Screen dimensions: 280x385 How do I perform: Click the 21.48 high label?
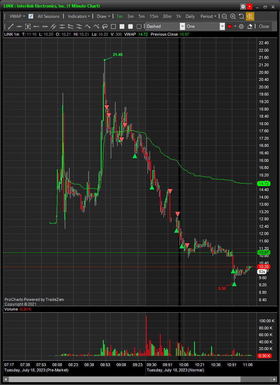click(118, 55)
